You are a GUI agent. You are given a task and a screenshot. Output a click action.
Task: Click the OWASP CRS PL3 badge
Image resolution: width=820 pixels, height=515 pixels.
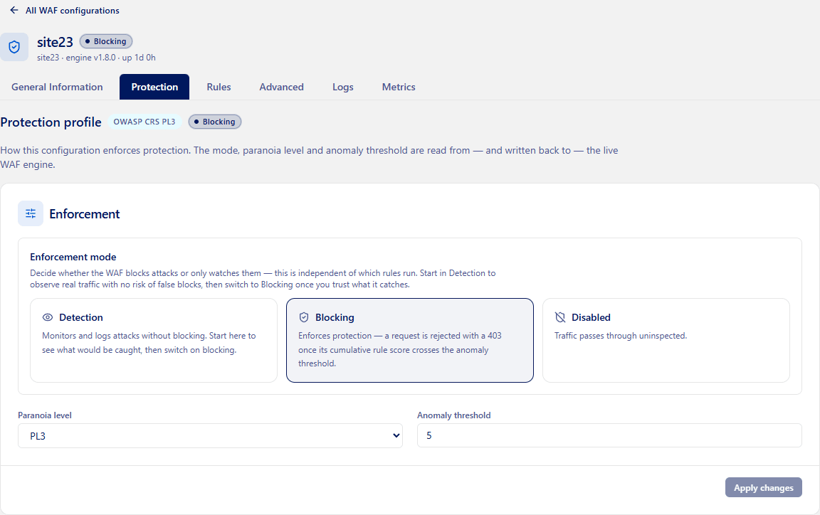point(144,122)
